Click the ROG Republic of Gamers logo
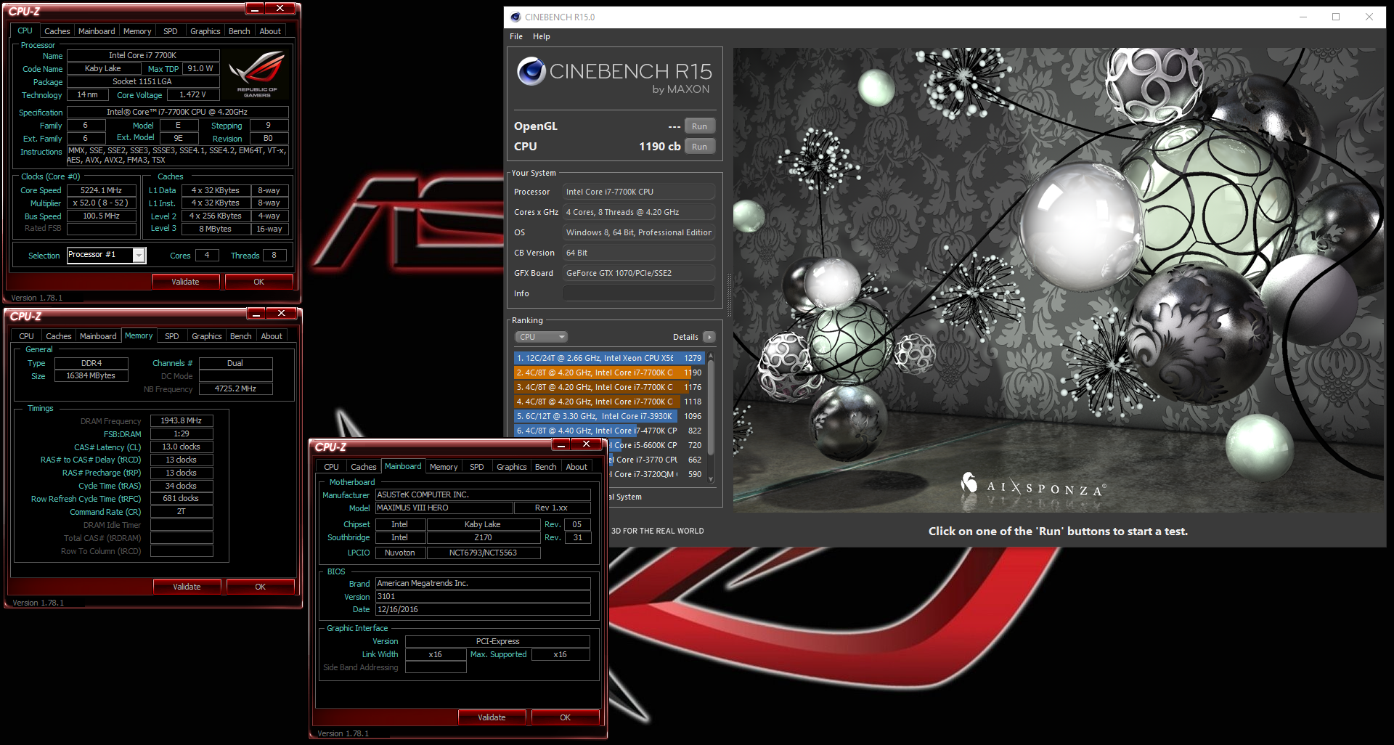Screen dimensions: 1394x745 257,73
